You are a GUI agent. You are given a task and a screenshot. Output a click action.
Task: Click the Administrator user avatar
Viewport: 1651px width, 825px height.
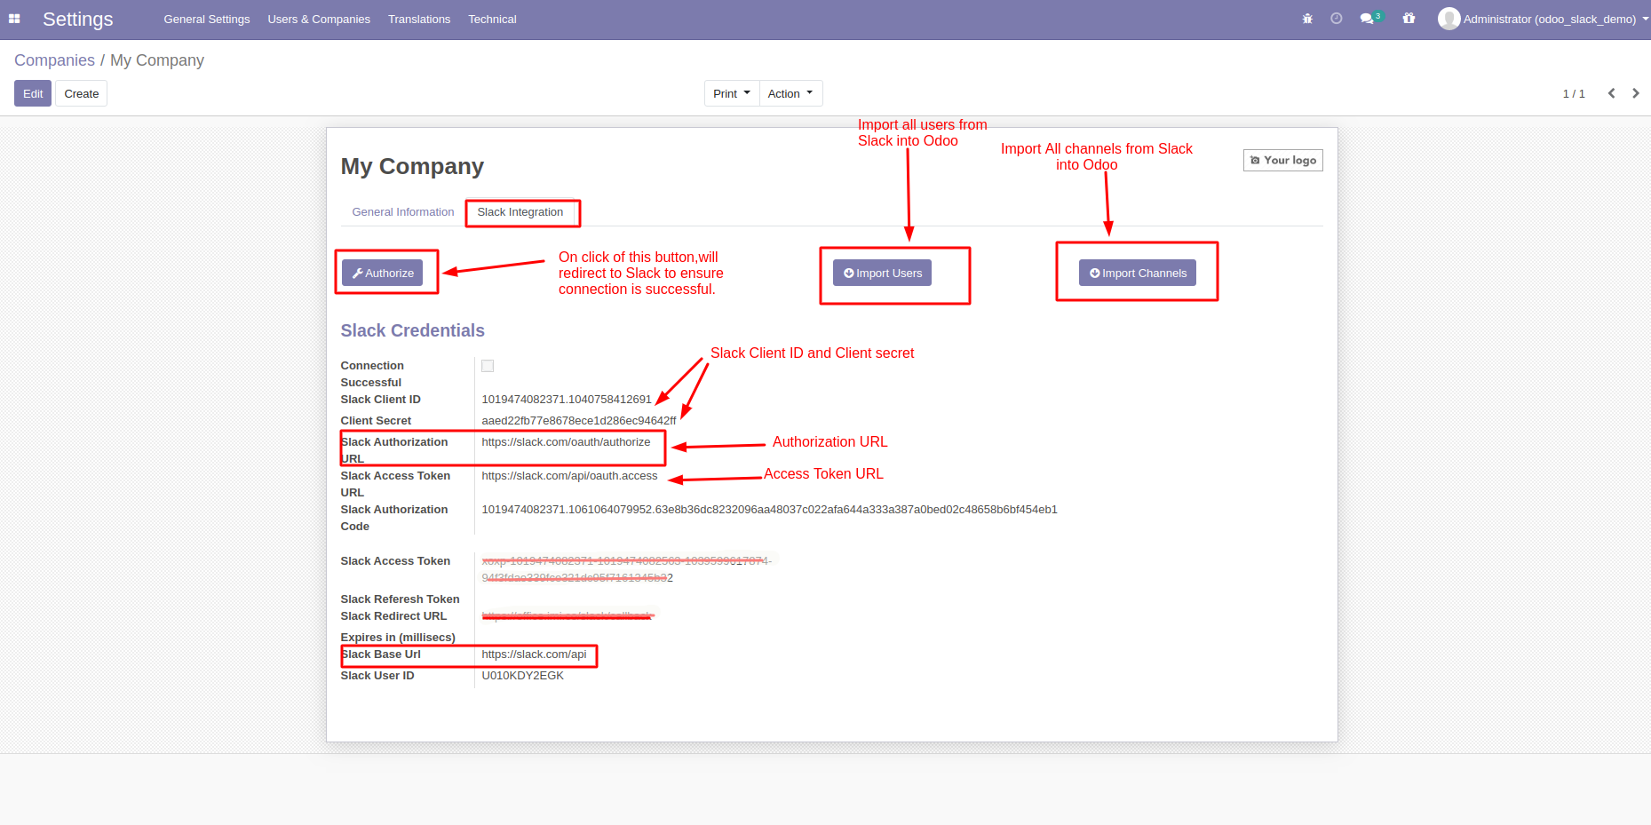pyautogui.click(x=1449, y=19)
